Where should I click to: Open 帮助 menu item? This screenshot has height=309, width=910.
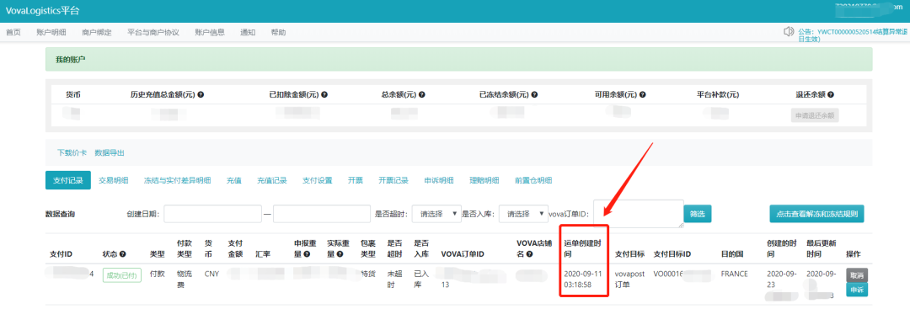pyautogui.click(x=278, y=33)
